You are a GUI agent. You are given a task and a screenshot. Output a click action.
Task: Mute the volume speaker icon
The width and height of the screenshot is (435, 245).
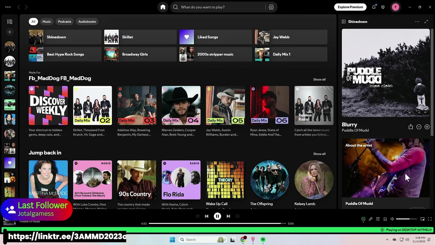392,219
